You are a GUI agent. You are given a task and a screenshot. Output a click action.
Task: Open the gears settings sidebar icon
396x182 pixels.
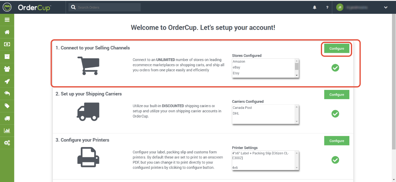click(x=7, y=143)
